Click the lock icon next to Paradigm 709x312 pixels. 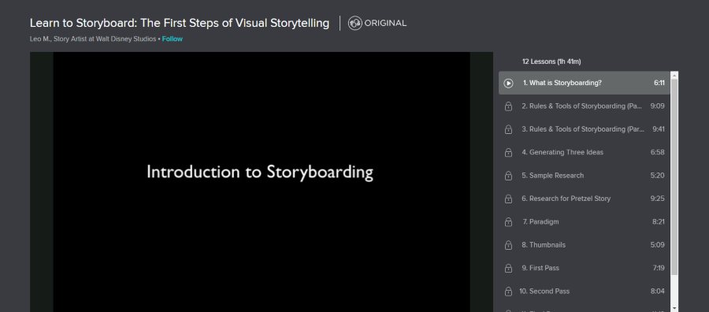(x=508, y=221)
